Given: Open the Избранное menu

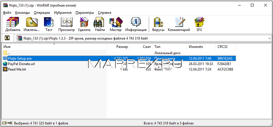Looking at the screenshot, I should [63, 13].
